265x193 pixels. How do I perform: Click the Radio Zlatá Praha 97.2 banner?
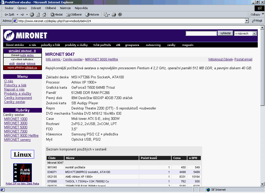[x=23, y=173]
